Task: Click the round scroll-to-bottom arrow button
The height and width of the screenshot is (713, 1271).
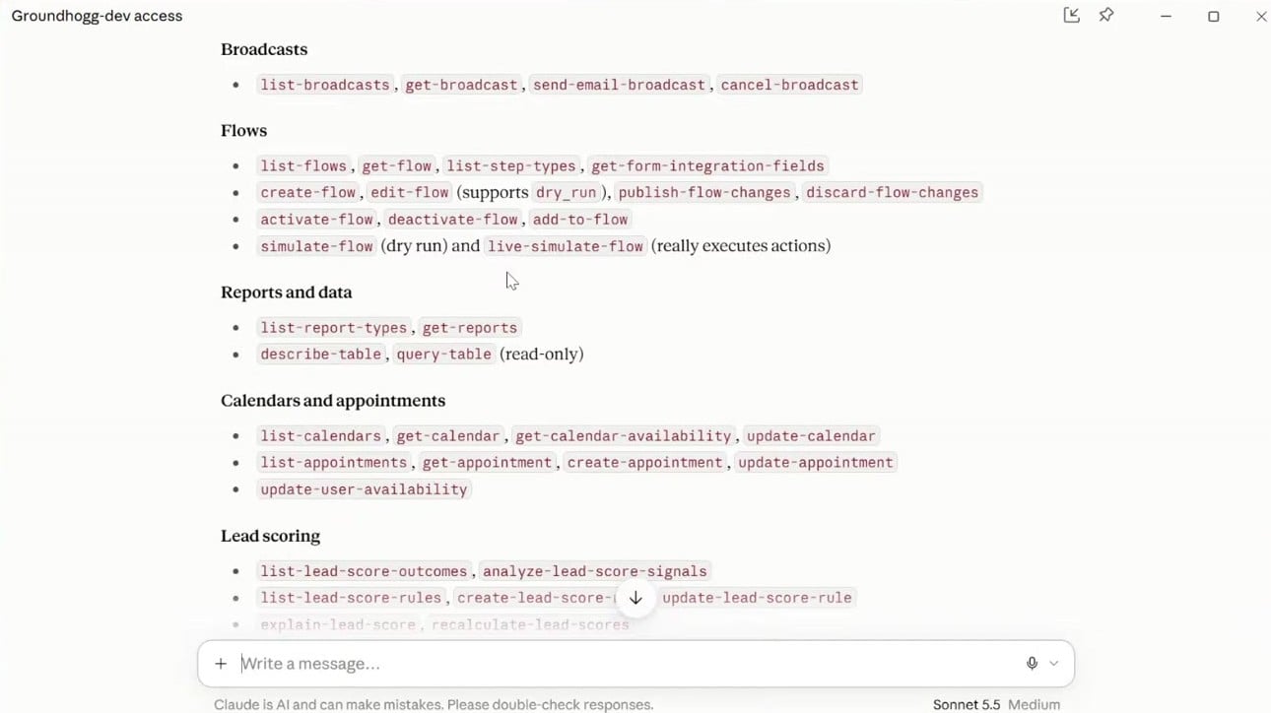Action: click(635, 598)
